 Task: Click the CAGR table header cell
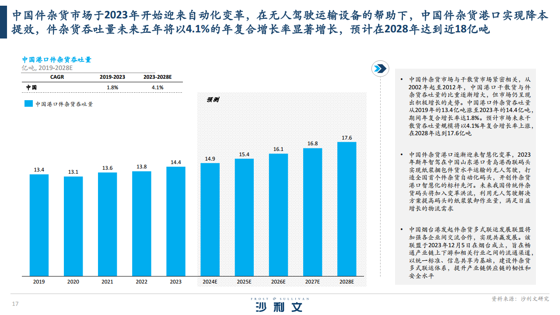pyautogui.click(x=56, y=77)
